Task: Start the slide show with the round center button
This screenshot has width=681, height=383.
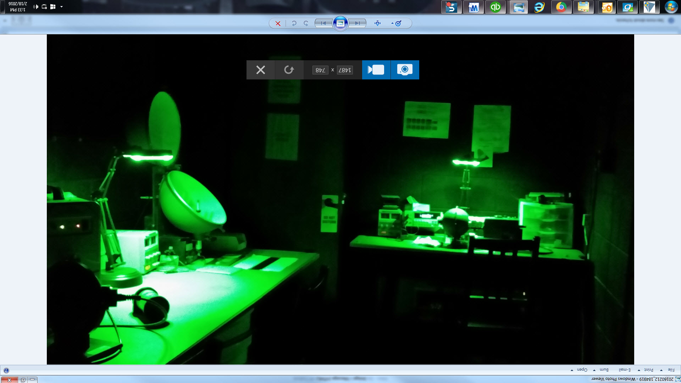Action: coord(340,23)
